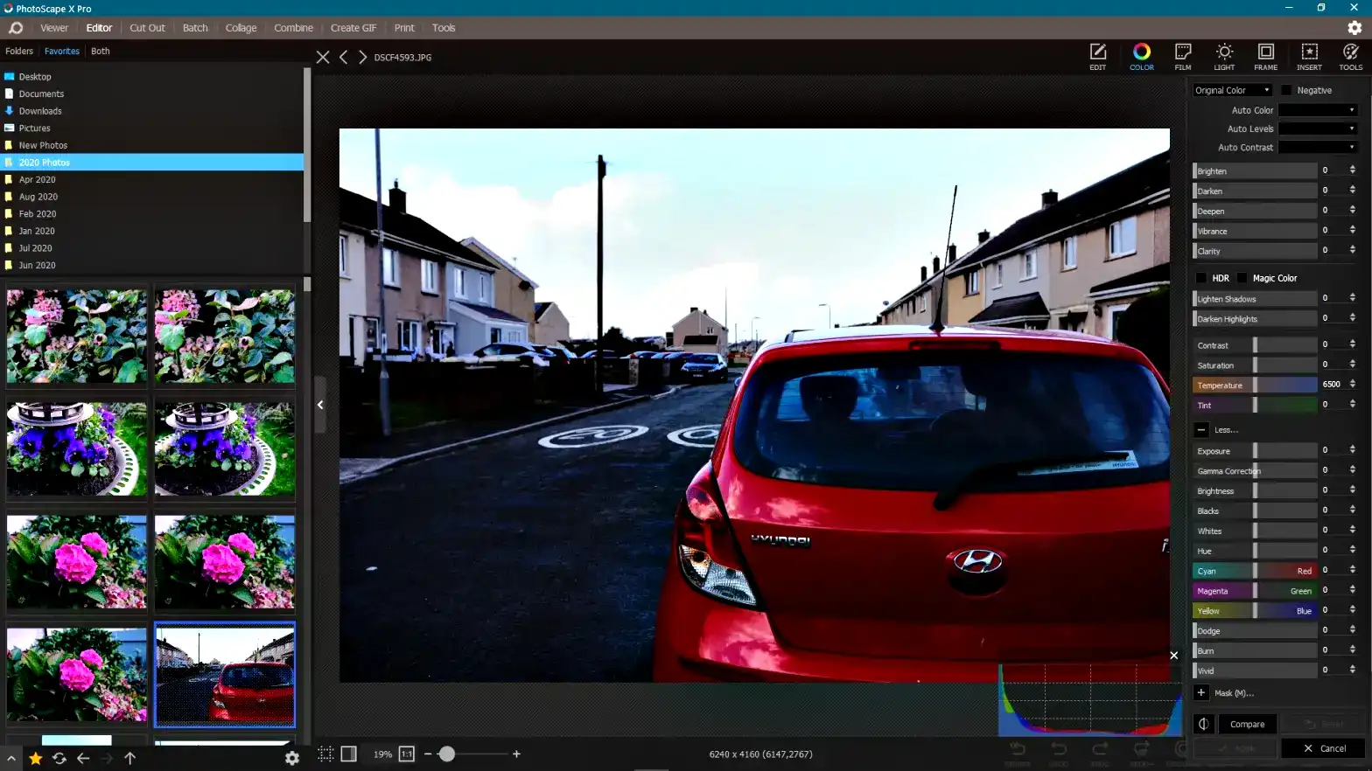Open the settings gear at top right
The width and height of the screenshot is (1372, 771).
tap(1354, 28)
